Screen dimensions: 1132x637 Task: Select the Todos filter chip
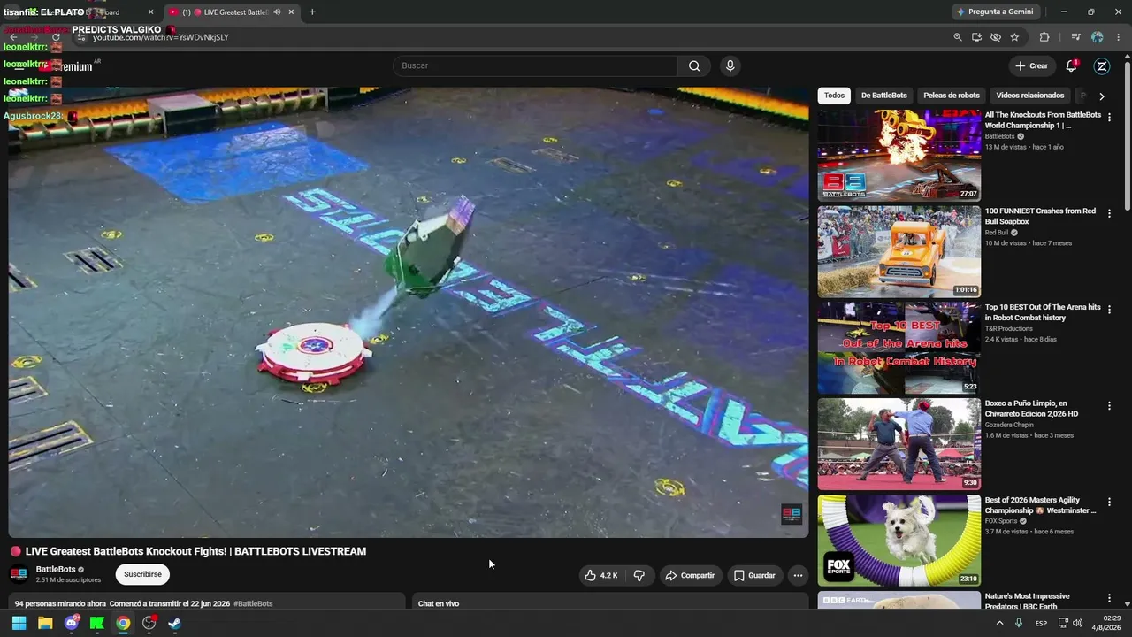pyautogui.click(x=834, y=96)
